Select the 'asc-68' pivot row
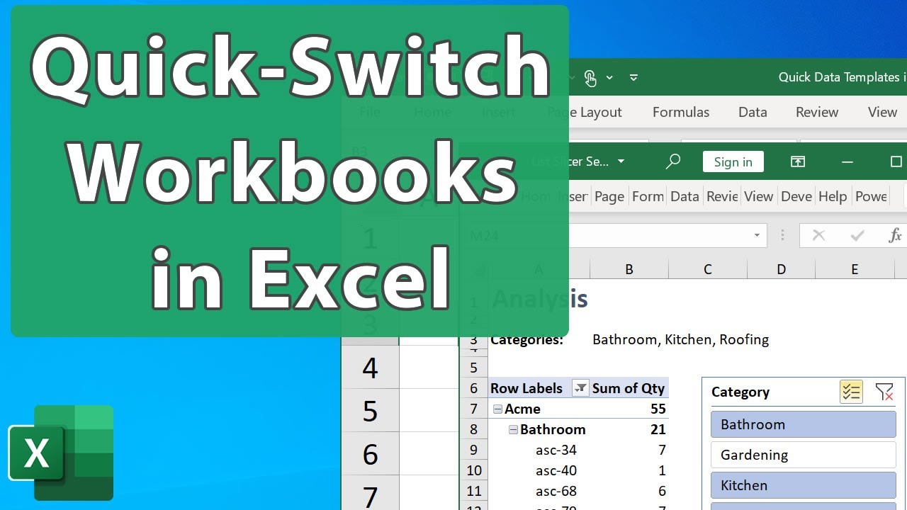The image size is (907, 510). tap(556, 491)
